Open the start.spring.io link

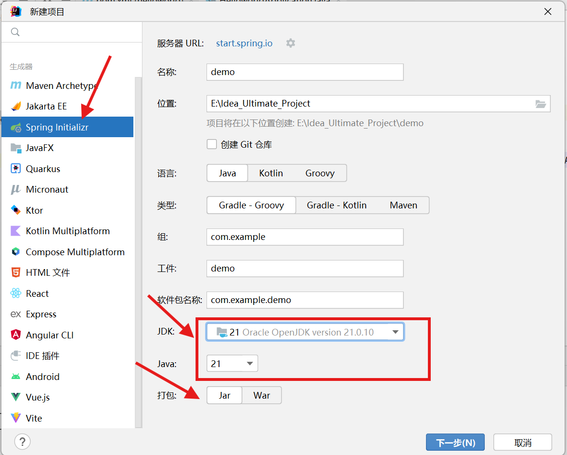[x=244, y=43]
